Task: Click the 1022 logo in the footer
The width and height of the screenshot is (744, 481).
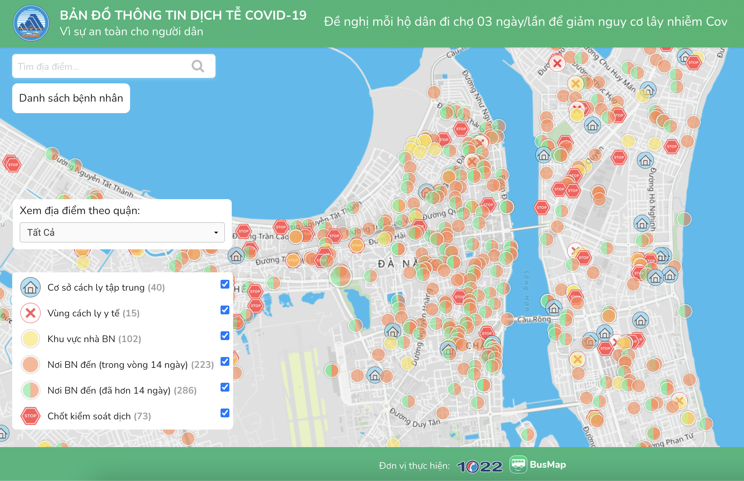Action: (x=479, y=466)
